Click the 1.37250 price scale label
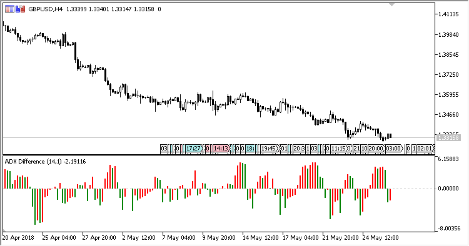The image size is (469, 246). (x=448, y=75)
